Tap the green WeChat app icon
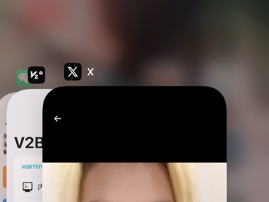The width and height of the screenshot is (269, 202). pyautogui.click(x=22, y=78)
